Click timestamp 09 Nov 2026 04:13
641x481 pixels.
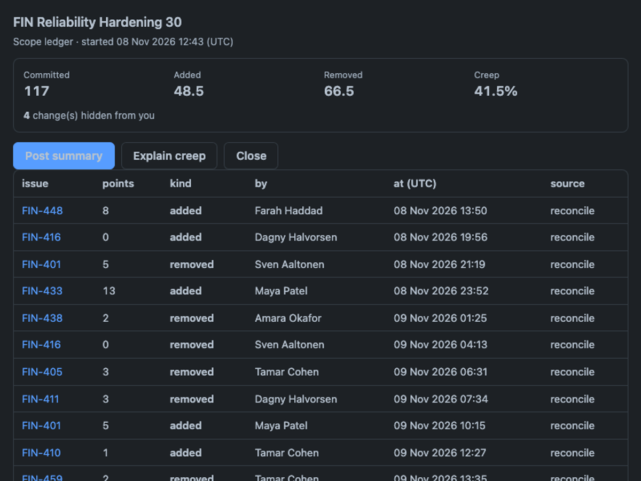(x=441, y=345)
